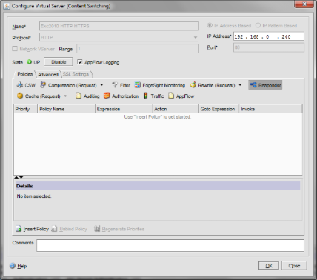Click Regenerate Priorities icon
Viewport: 317px width, 280px height.
tap(97, 229)
